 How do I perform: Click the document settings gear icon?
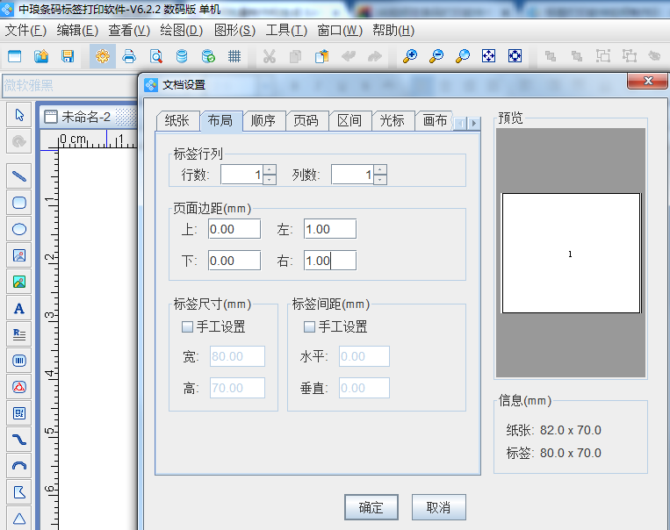[103, 56]
